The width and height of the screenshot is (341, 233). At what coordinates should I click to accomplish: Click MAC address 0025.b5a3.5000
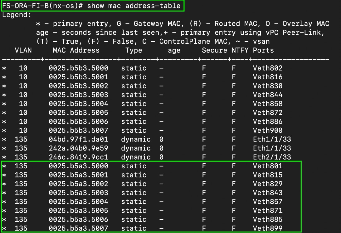(x=78, y=166)
